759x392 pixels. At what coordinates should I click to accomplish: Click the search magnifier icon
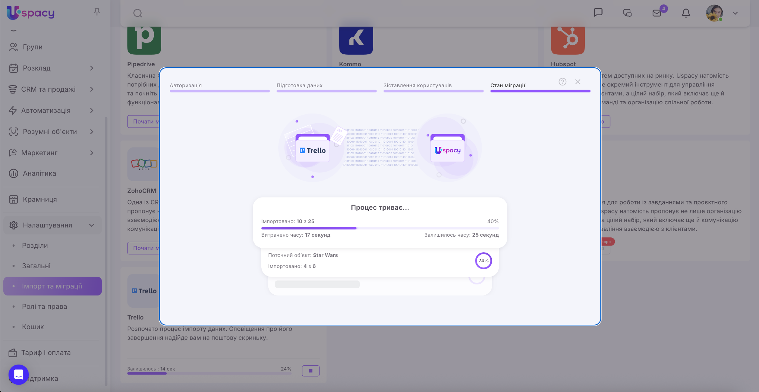137,13
